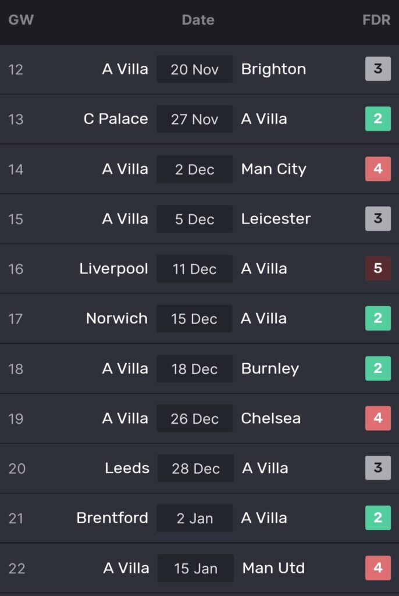The width and height of the screenshot is (399, 596).
Task: Click the Brentford team name
Action: coord(112,518)
